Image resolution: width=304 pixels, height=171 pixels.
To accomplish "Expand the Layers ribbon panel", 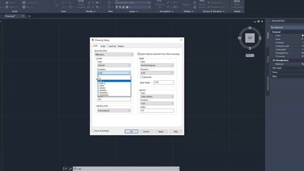I will pyautogui.click(x=133, y=11).
